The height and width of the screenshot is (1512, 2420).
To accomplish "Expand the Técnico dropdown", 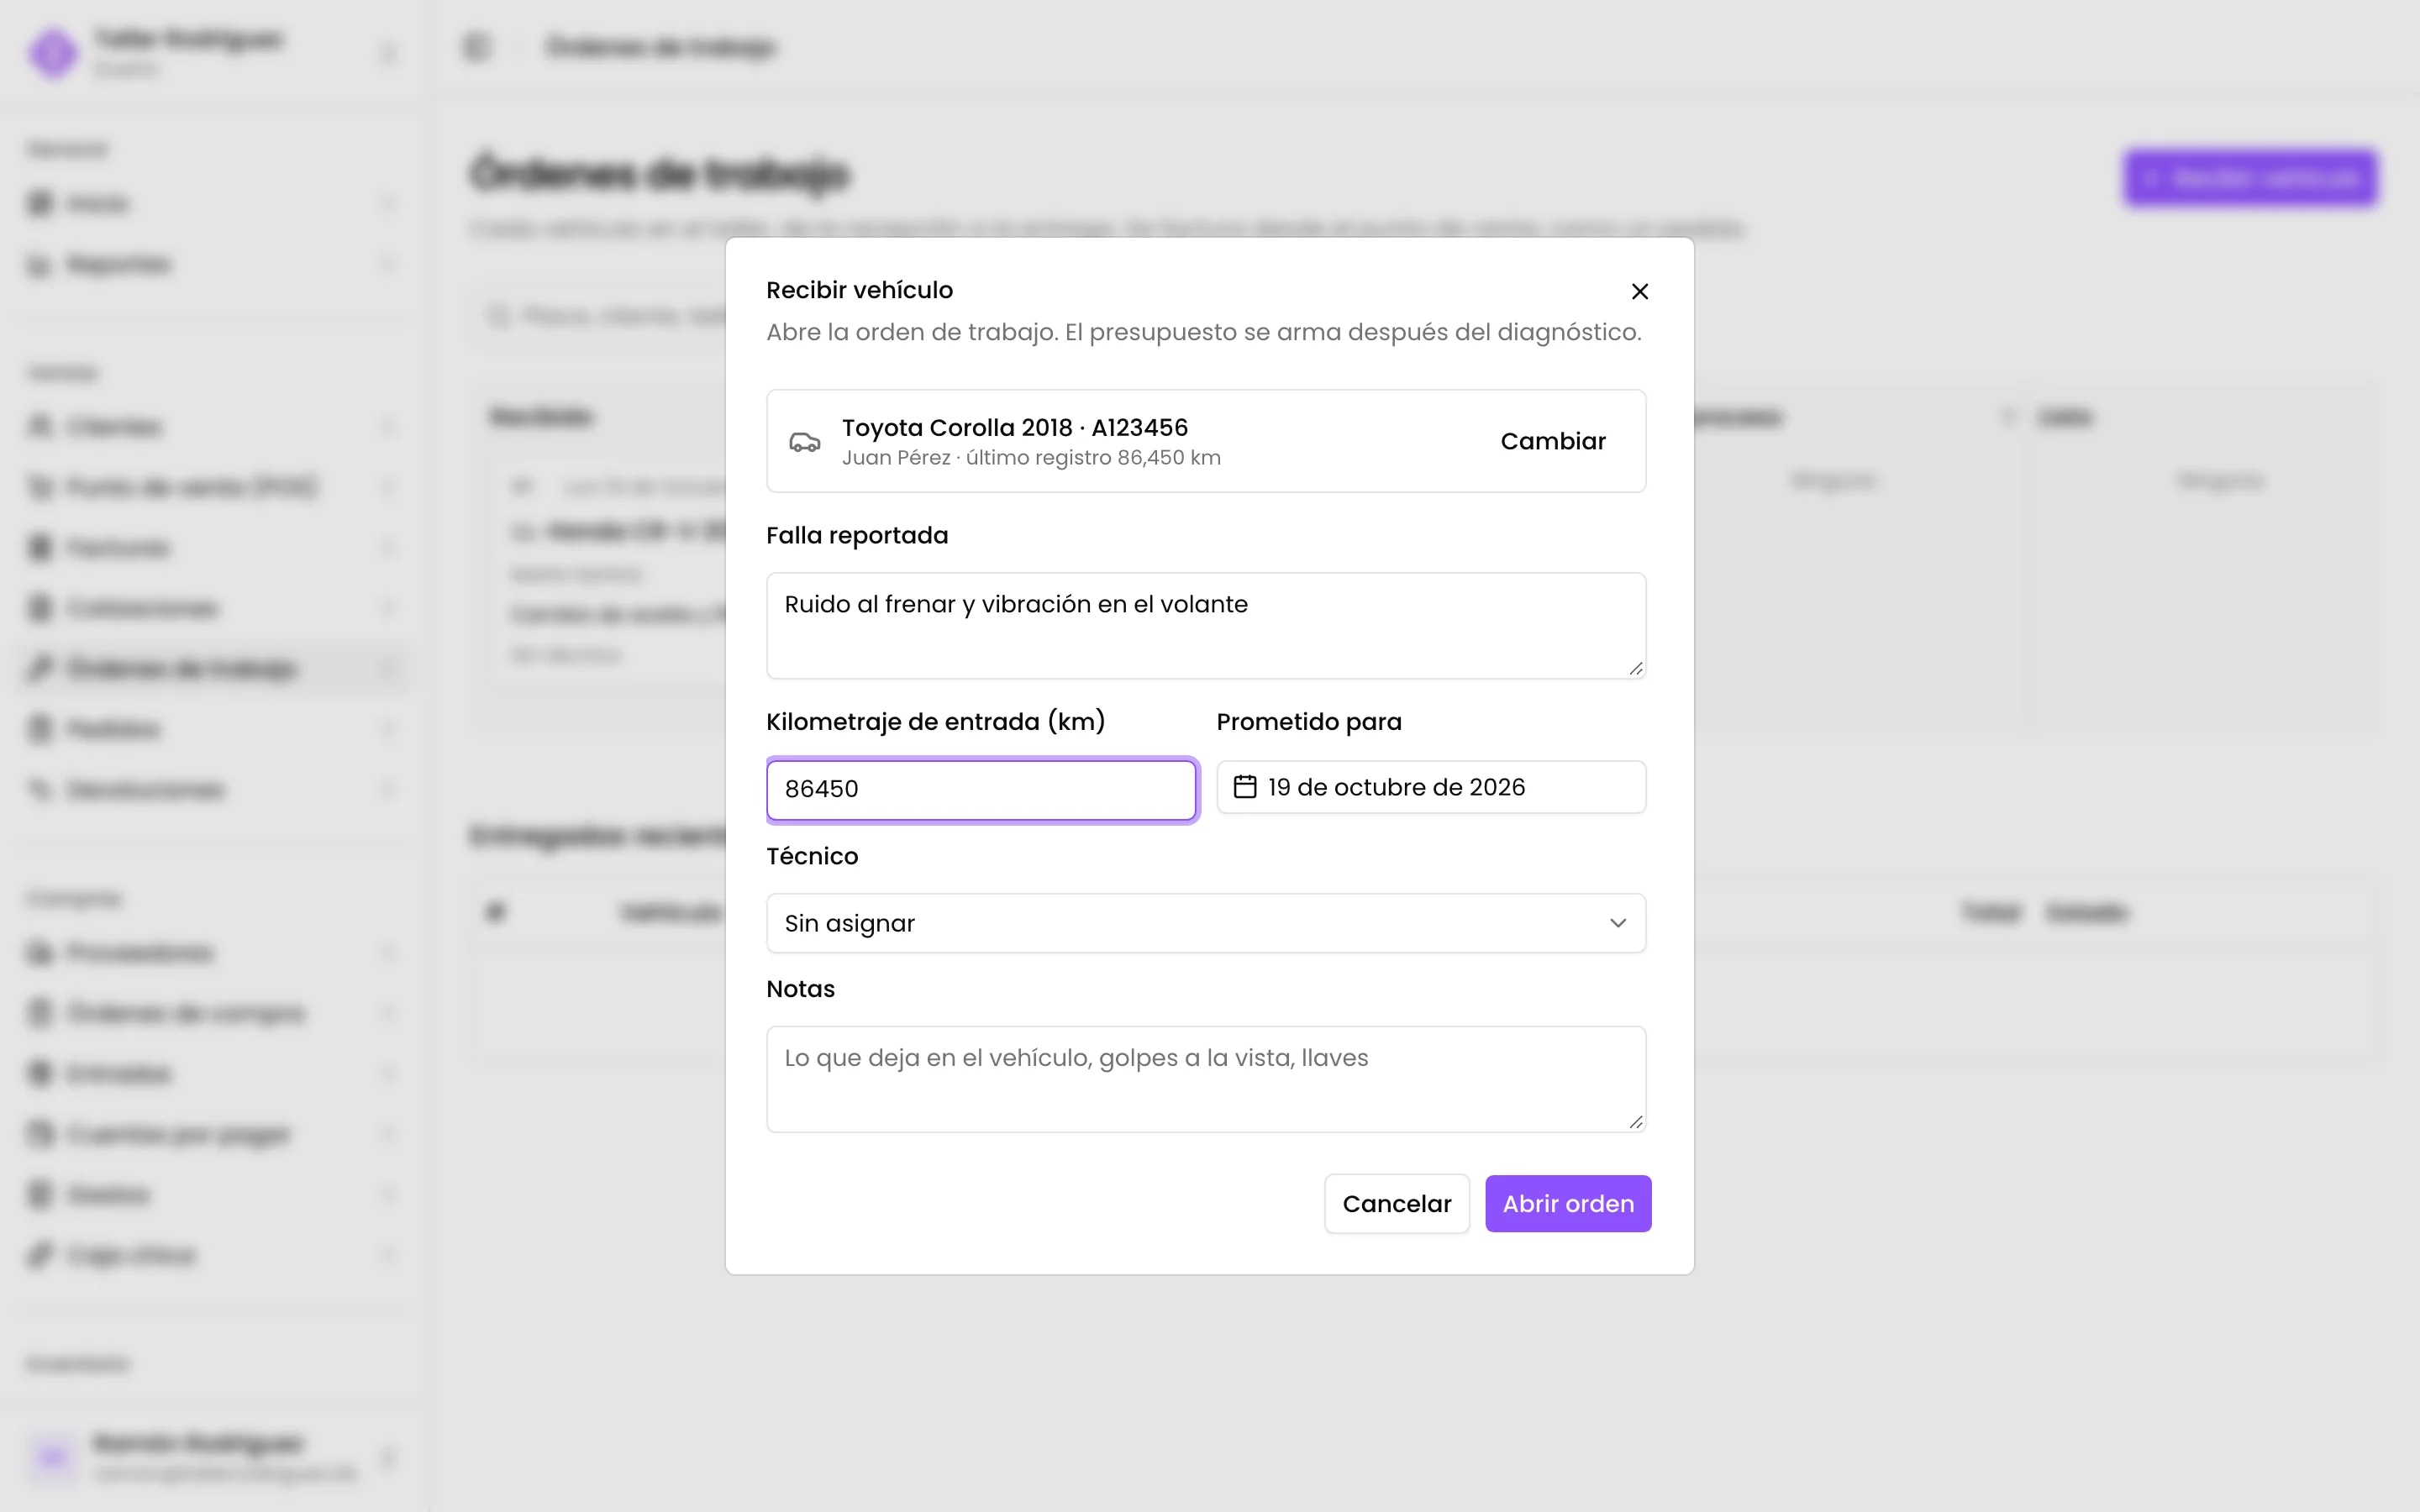I will point(1206,923).
